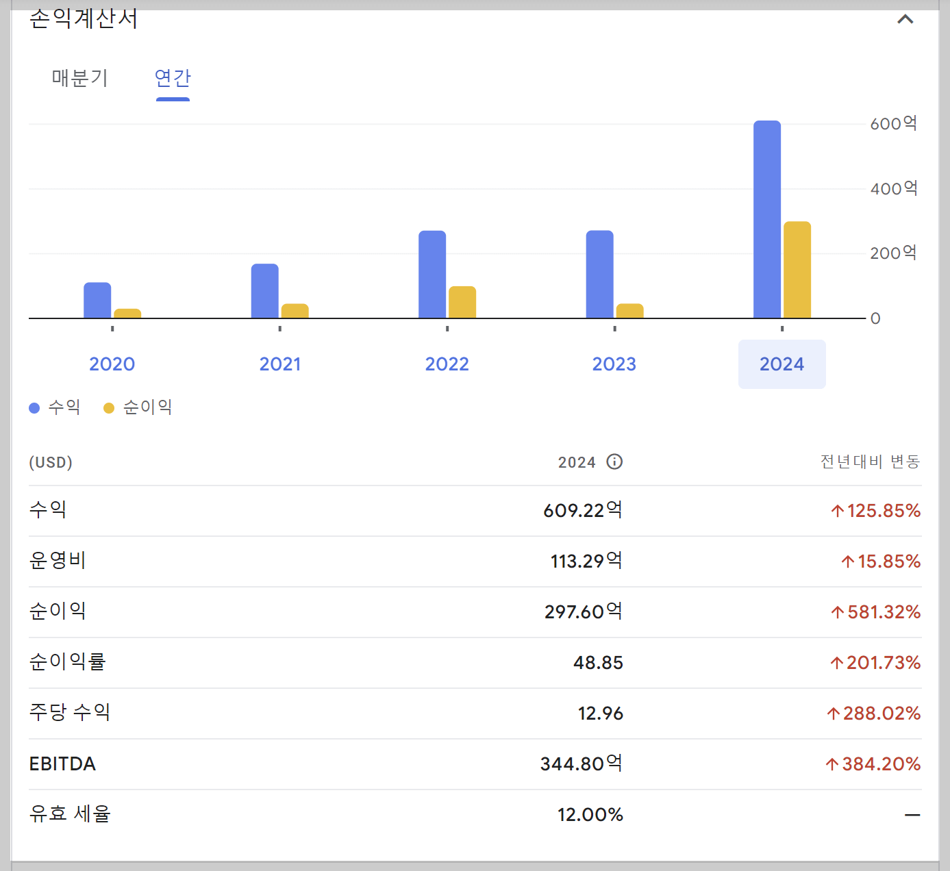Toggle 수익 series visibility in legend

[x=55, y=407]
